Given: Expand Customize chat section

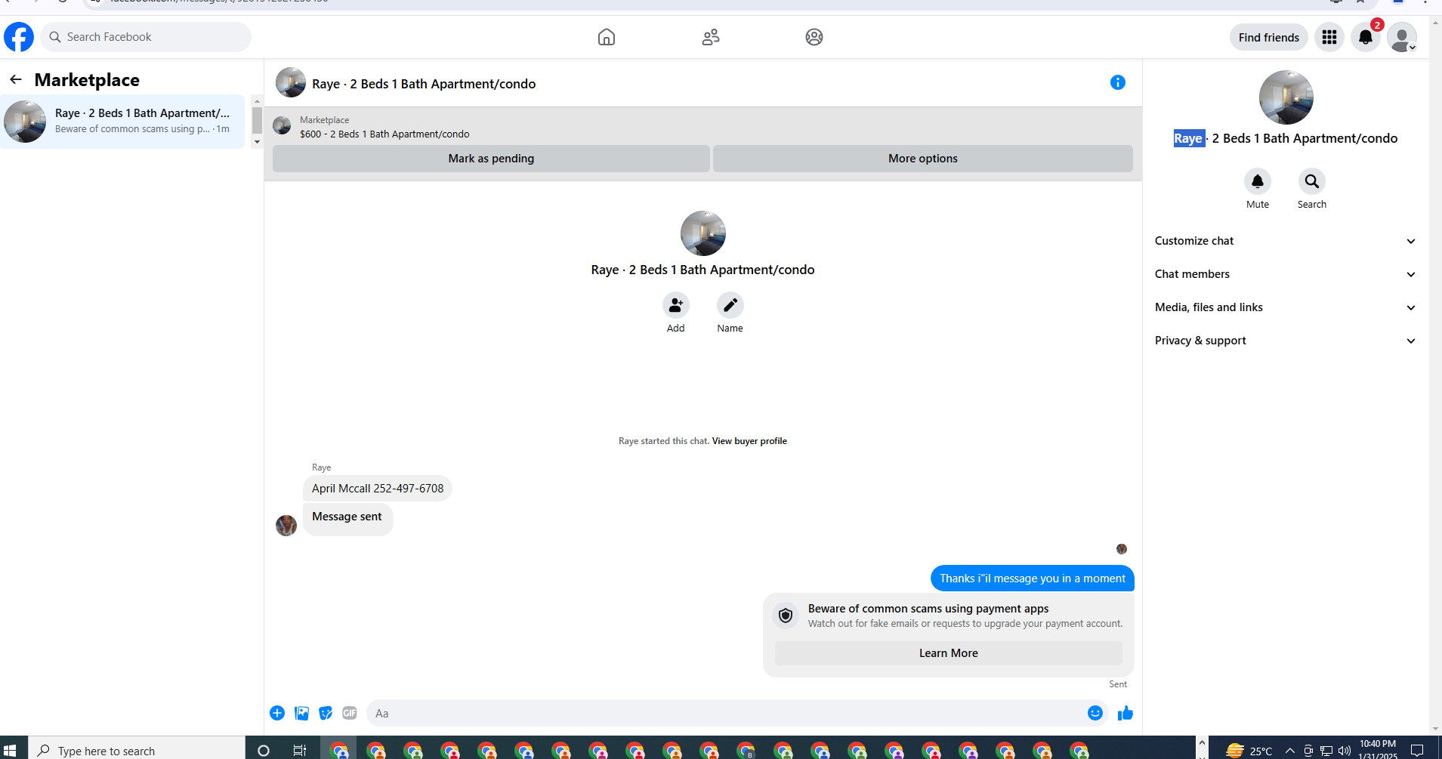Looking at the screenshot, I should pyautogui.click(x=1285, y=241).
